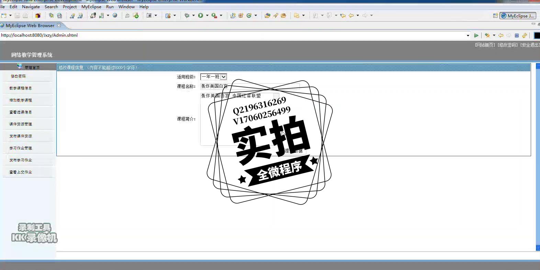Viewport: 540px width, 270px height.
Task: Close the MyEclipse Web Browser tab
Action: tap(59, 25)
